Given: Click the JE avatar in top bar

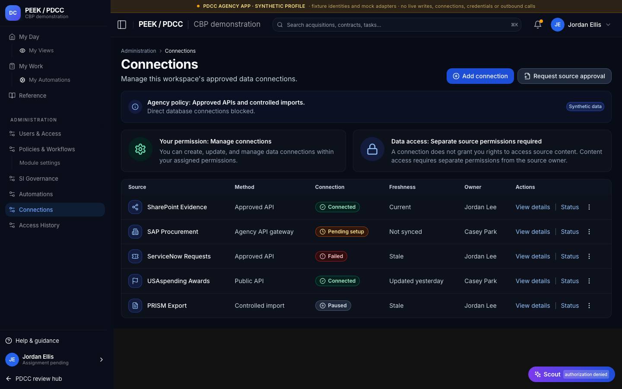Looking at the screenshot, I should click(558, 25).
